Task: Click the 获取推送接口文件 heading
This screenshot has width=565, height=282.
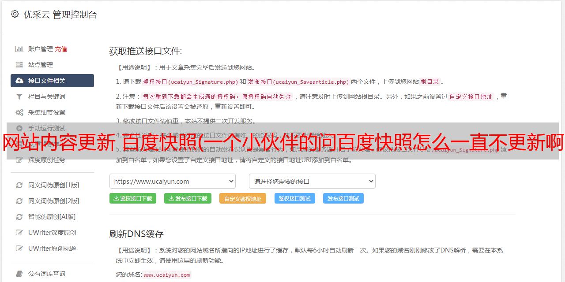Action: [146, 51]
